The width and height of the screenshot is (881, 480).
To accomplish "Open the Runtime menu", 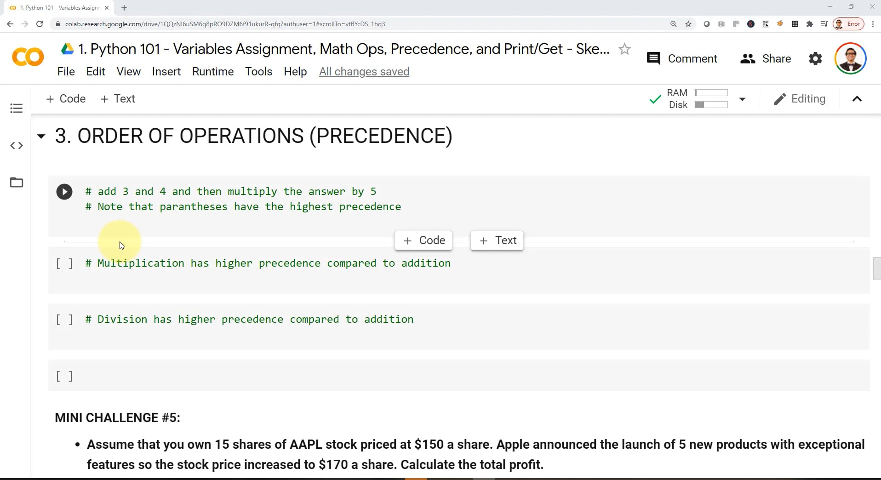I will pos(213,72).
